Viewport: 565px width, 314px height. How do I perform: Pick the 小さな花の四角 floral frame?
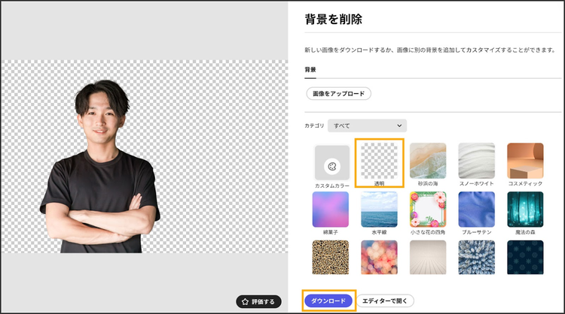coord(428,210)
